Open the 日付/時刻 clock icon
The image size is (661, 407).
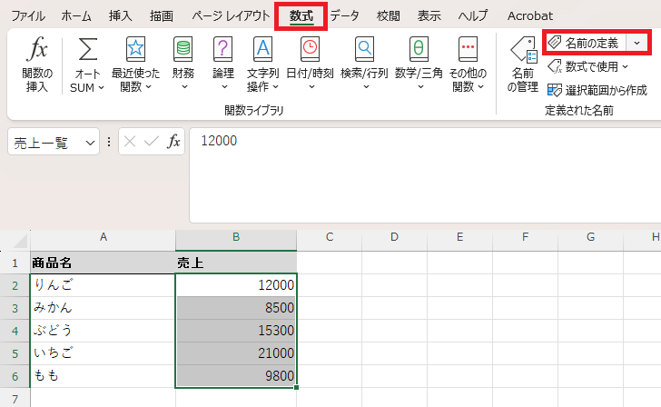310,49
